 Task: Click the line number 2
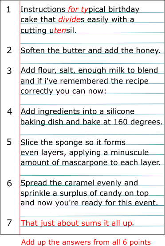(x=9, y=50)
